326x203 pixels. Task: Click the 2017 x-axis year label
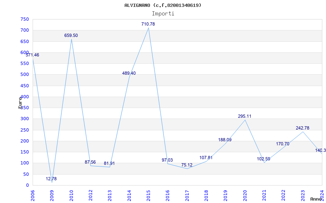[x=187, y=196]
